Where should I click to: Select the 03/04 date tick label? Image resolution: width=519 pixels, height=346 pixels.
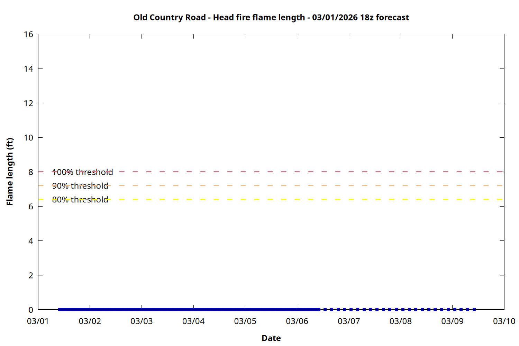tap(193, 321)
